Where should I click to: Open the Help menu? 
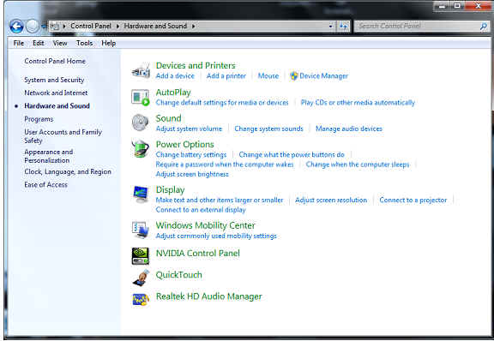[x=108, y=43]
